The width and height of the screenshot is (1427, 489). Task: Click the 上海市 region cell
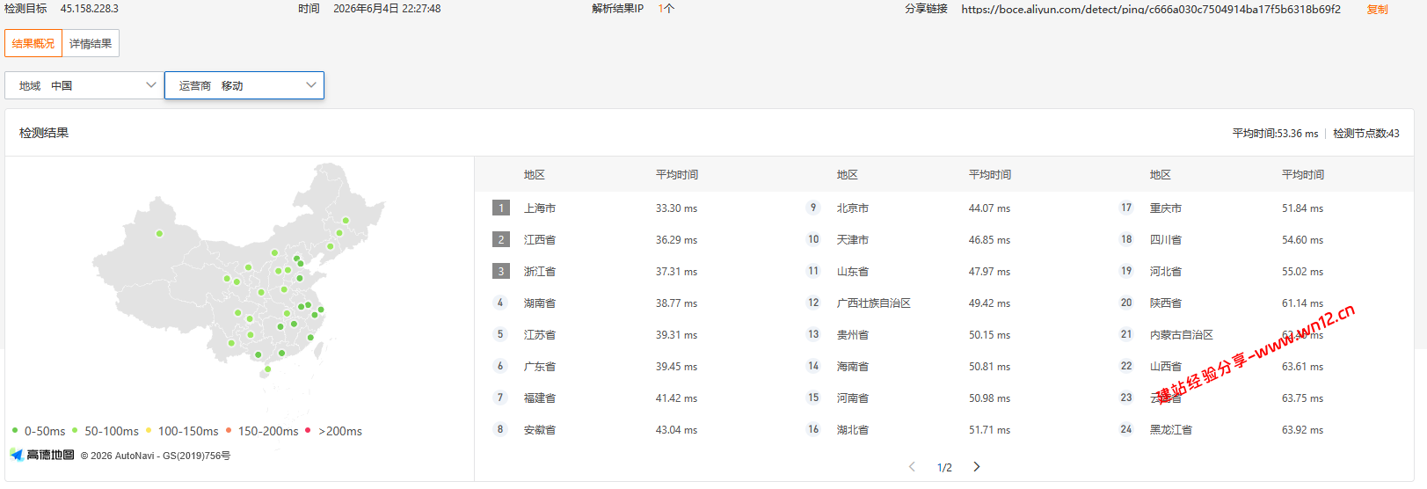click(x=540, y=208)
